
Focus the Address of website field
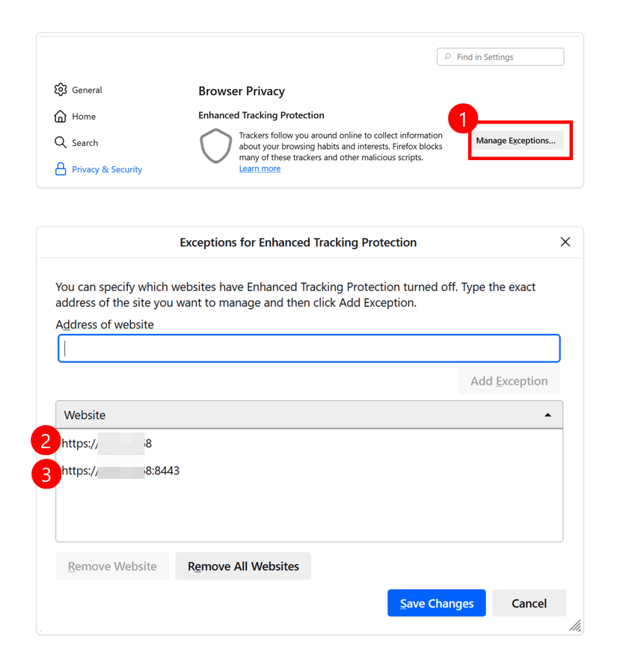click(309, 348)
